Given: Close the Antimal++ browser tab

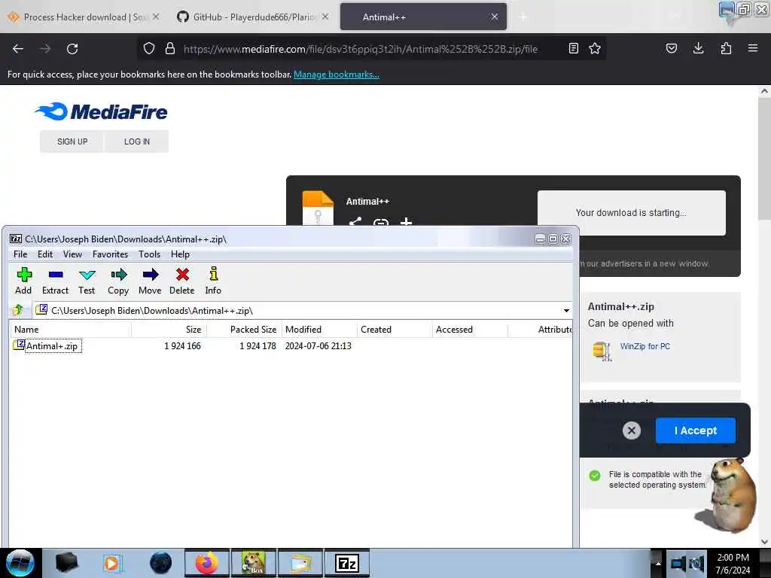Looking at the screenshot, I should click(x=494, y=17).
